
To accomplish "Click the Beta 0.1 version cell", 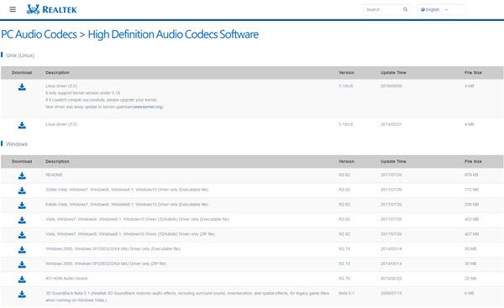I will coord(346,293).
